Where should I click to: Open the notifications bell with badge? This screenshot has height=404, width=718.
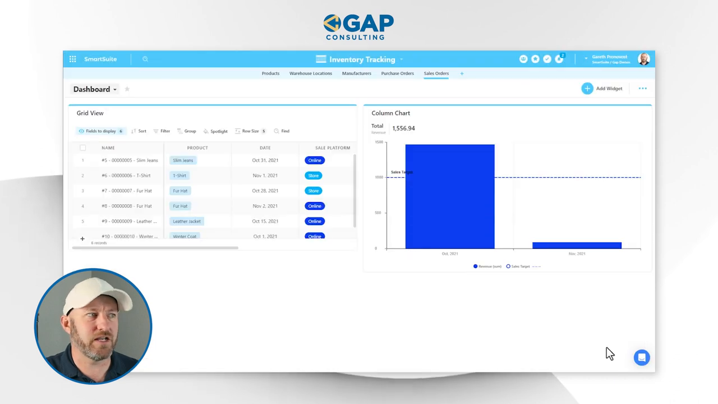pyautogui.click(x=559, y=59)
